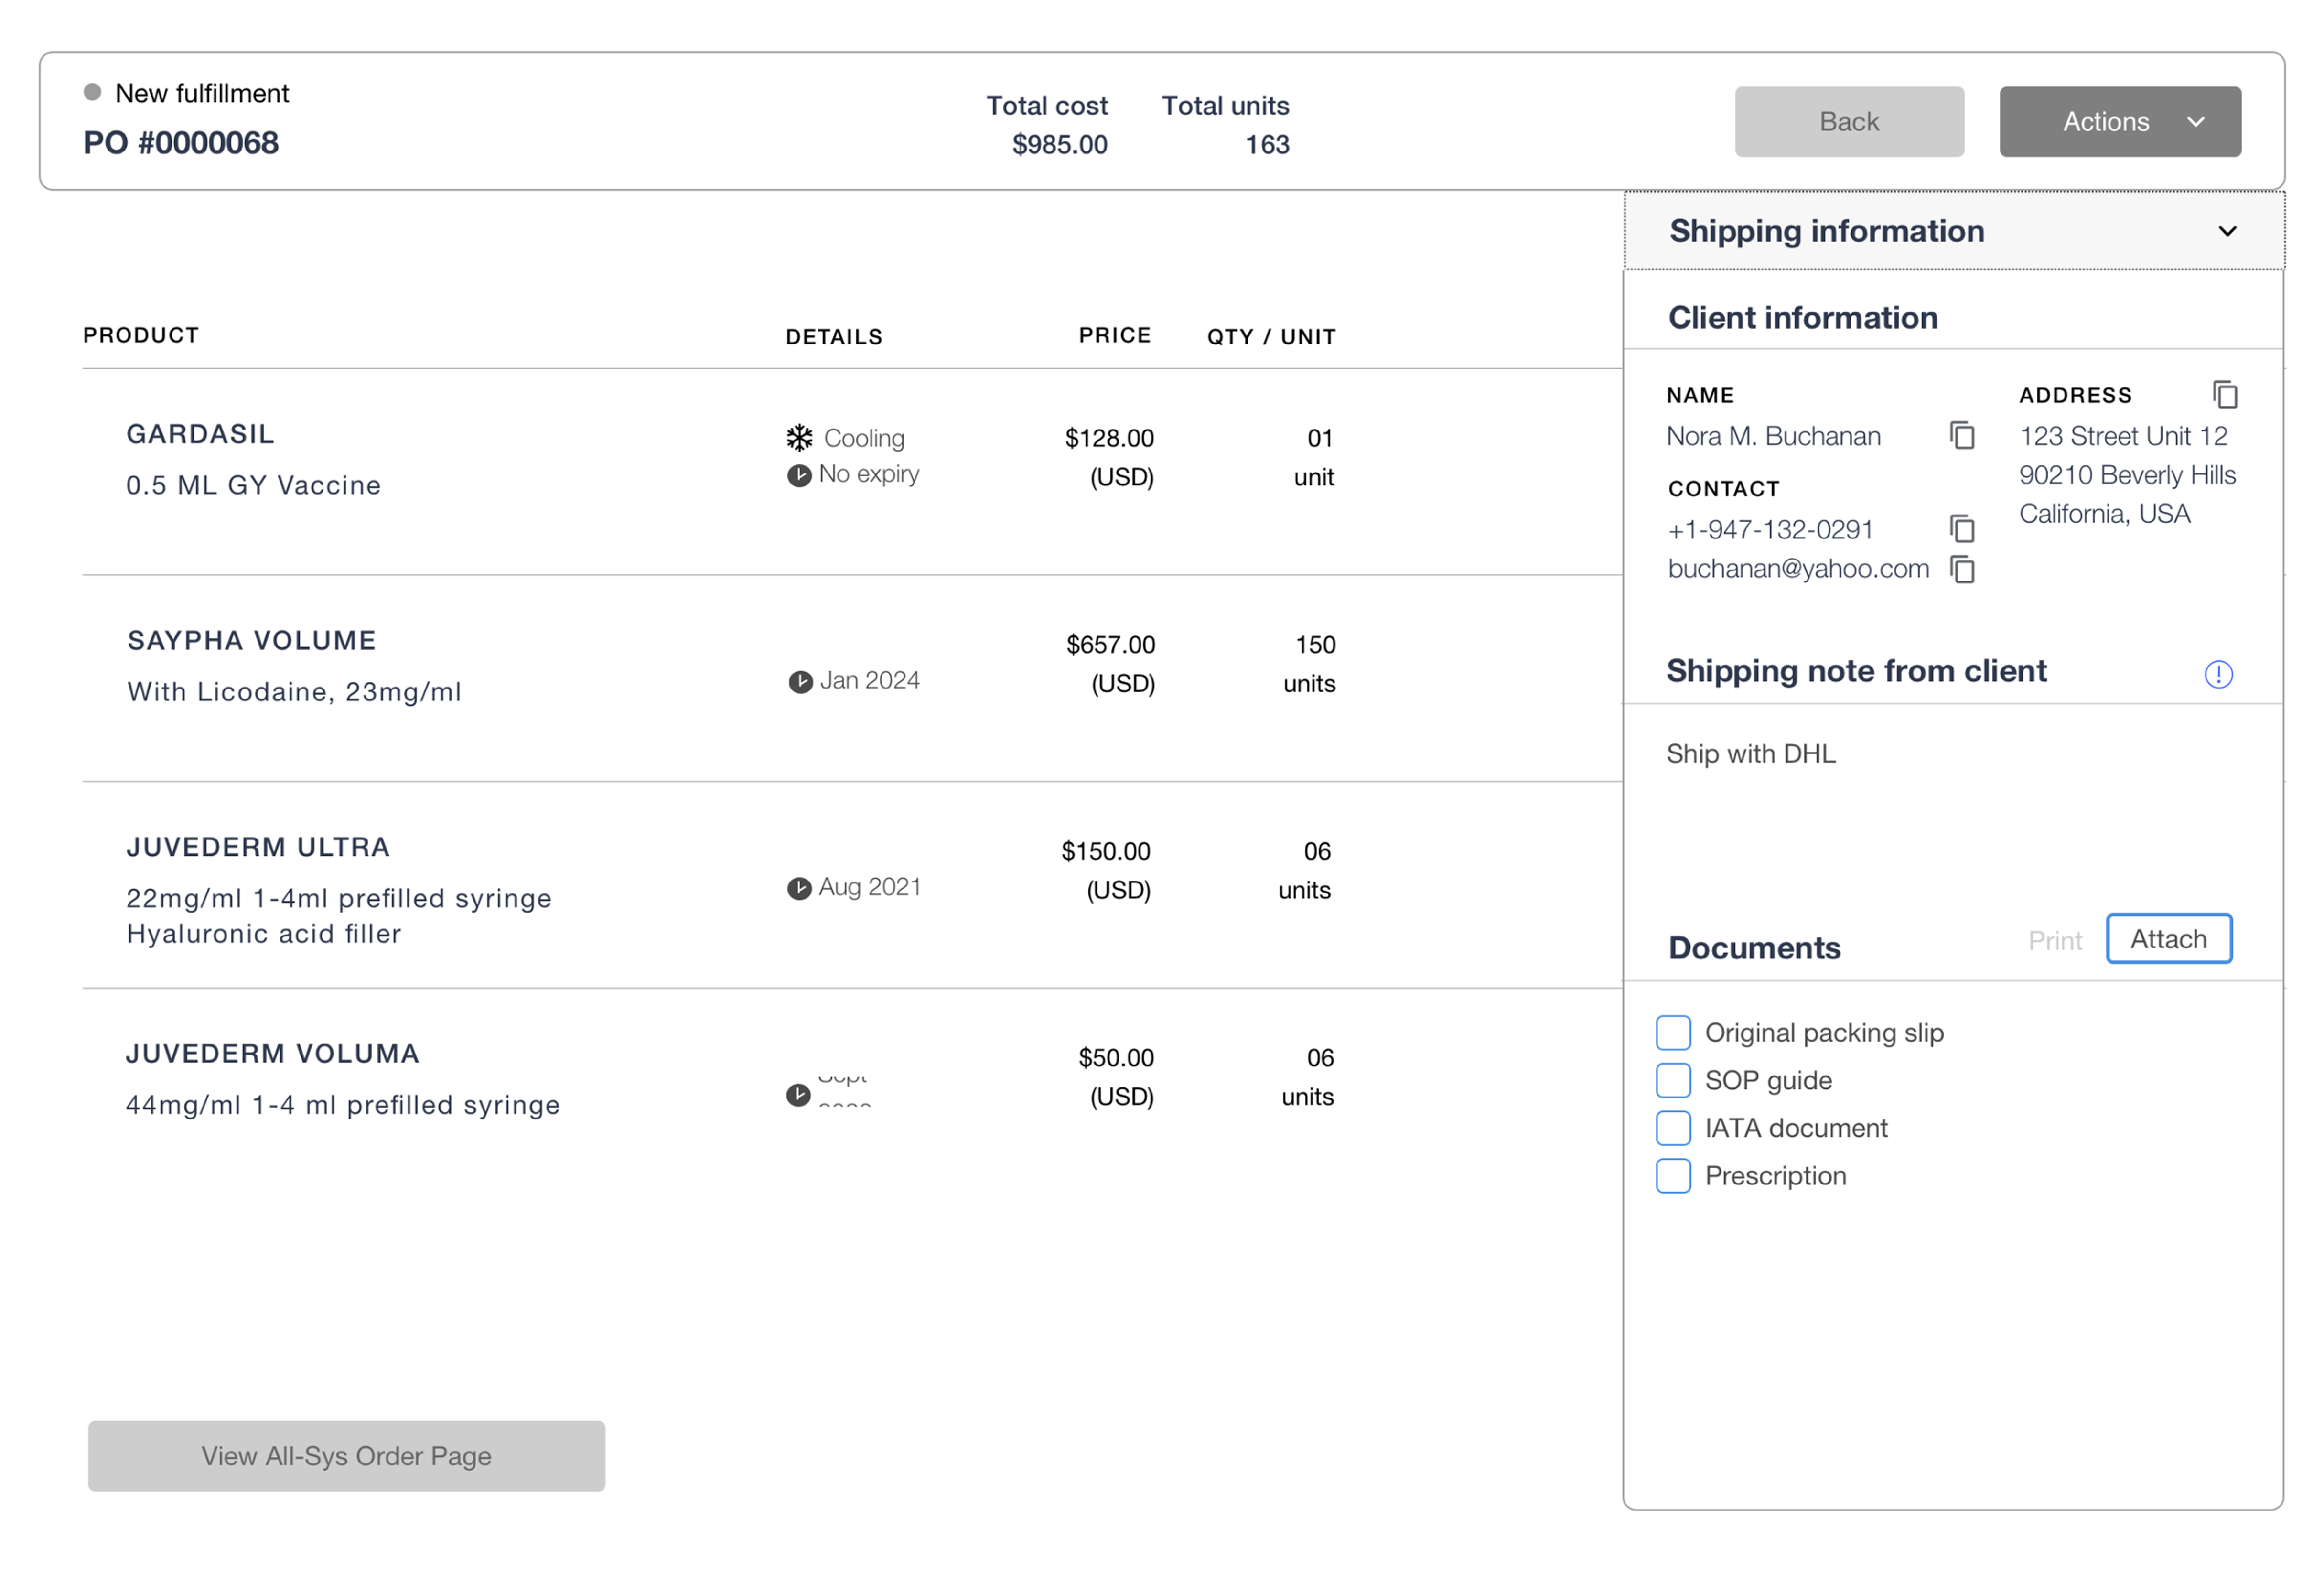Image resolution: width=2324 pixels, height=1571 pixels.
Task: Click the $657.00 price cell
Action: [x=1110, y=664]
